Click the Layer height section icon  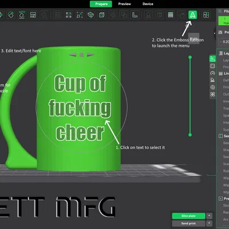point(221,53)
